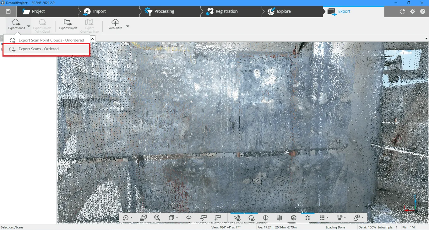The image size is (429, 230).
Task: Open the settings gear icon
Action: point(413,11)
